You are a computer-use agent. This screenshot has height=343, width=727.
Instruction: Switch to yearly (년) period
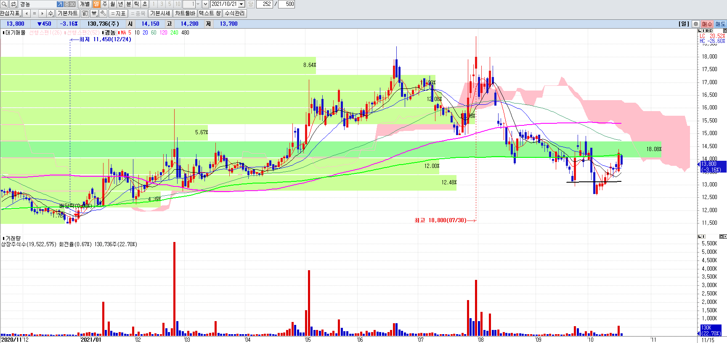(x=121, y=4)
